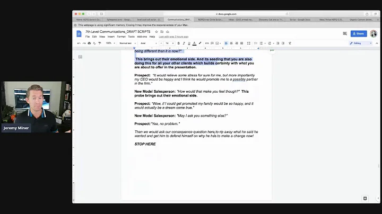Click the Last edit was 2 hours ago link

pos(173,37)
